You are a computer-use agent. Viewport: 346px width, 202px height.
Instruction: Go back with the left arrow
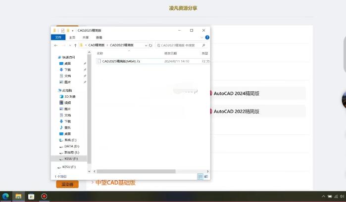point(56,45)
